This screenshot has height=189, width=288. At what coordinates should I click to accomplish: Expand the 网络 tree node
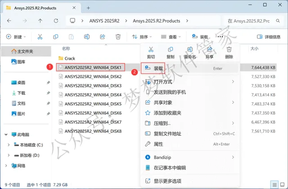pos(6,166)
